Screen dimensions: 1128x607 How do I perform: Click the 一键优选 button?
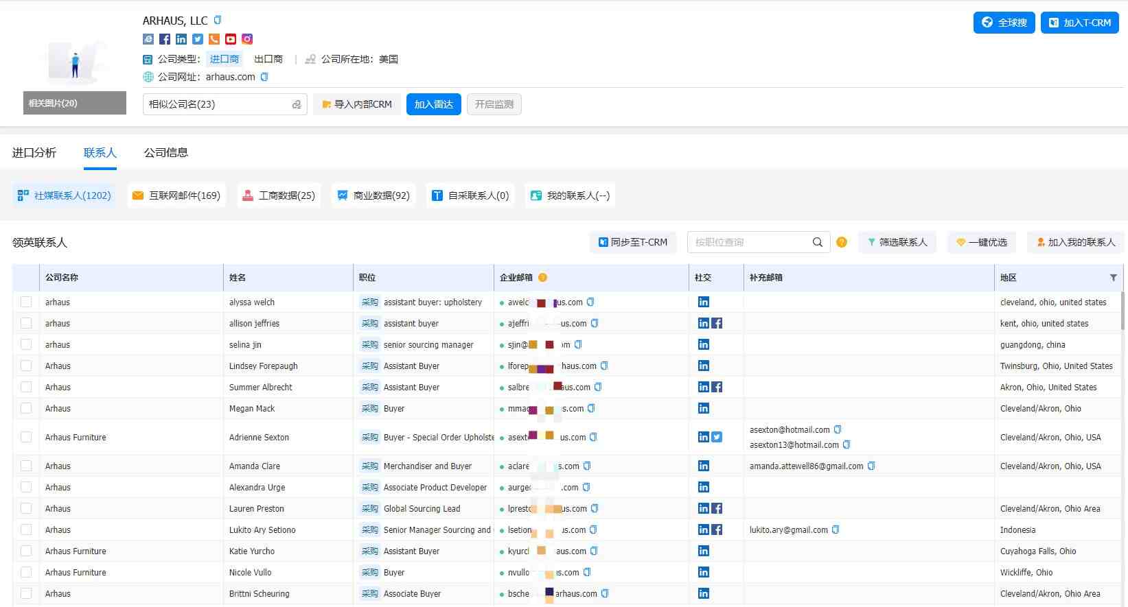point(982,242)
